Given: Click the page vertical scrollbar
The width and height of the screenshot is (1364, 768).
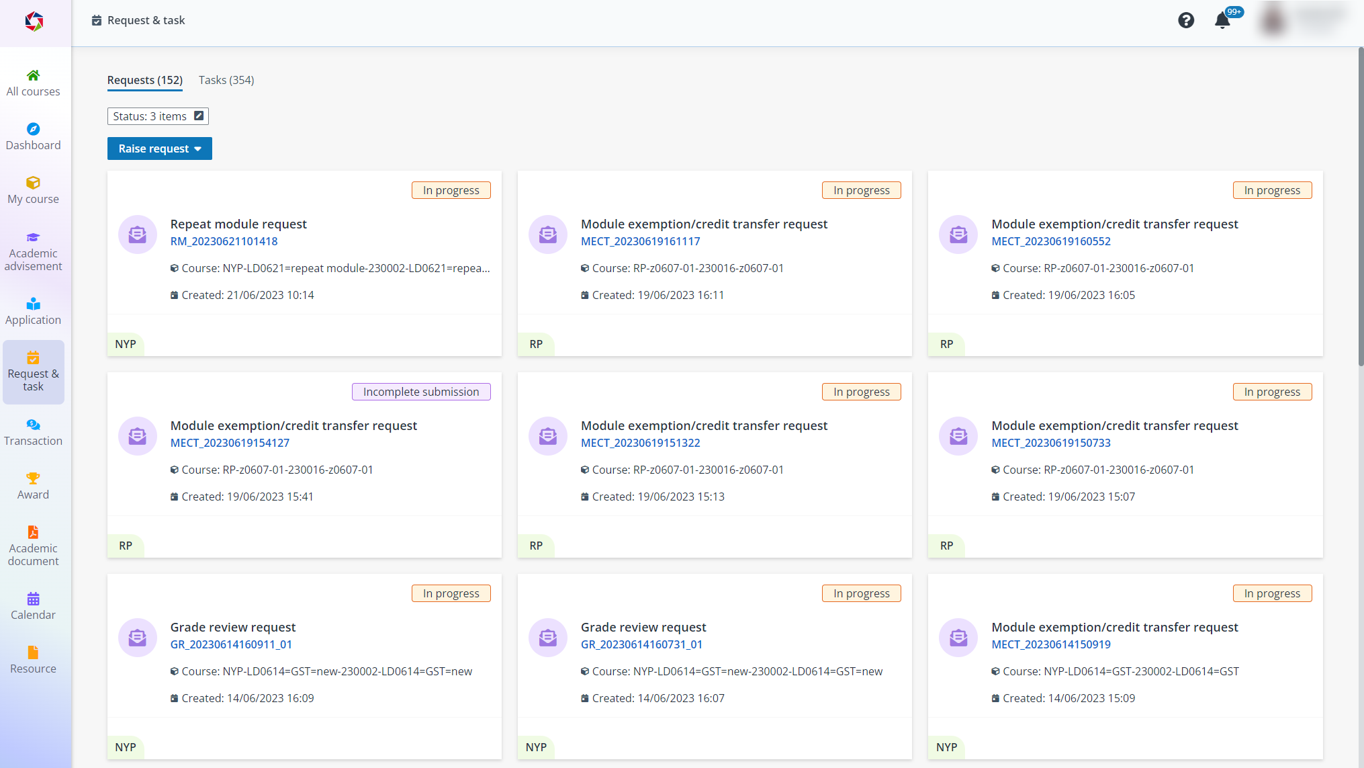Looking at the screenshot, I should click(1361, 207).
